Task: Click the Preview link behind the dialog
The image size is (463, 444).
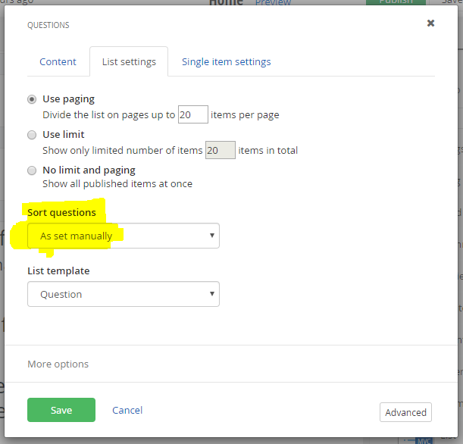Action: pyautogui.click(x=273, y=3)
